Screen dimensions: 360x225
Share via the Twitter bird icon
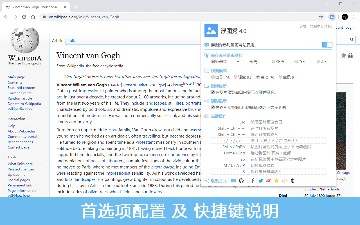coord(261,181)
